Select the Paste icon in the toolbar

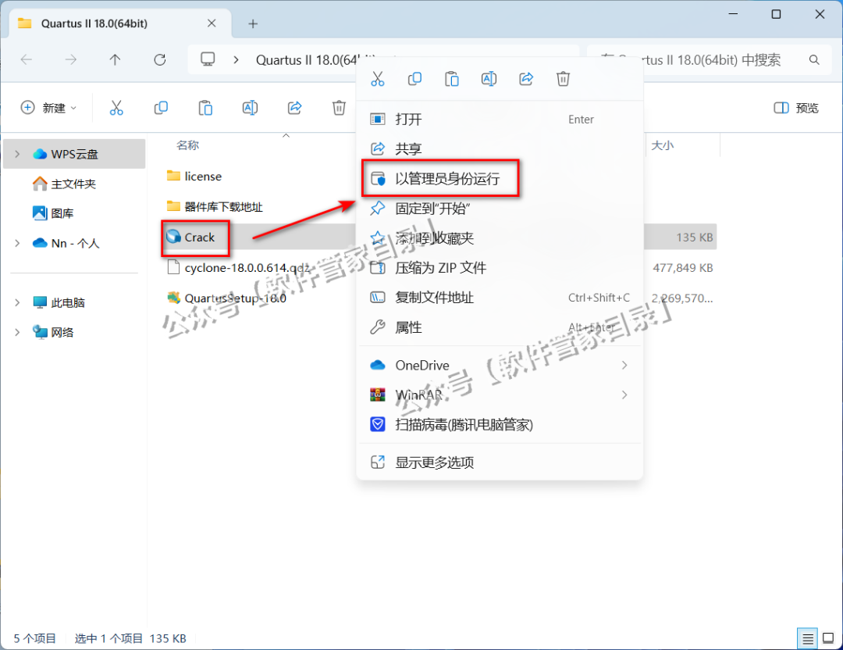(x=205, y=108)
